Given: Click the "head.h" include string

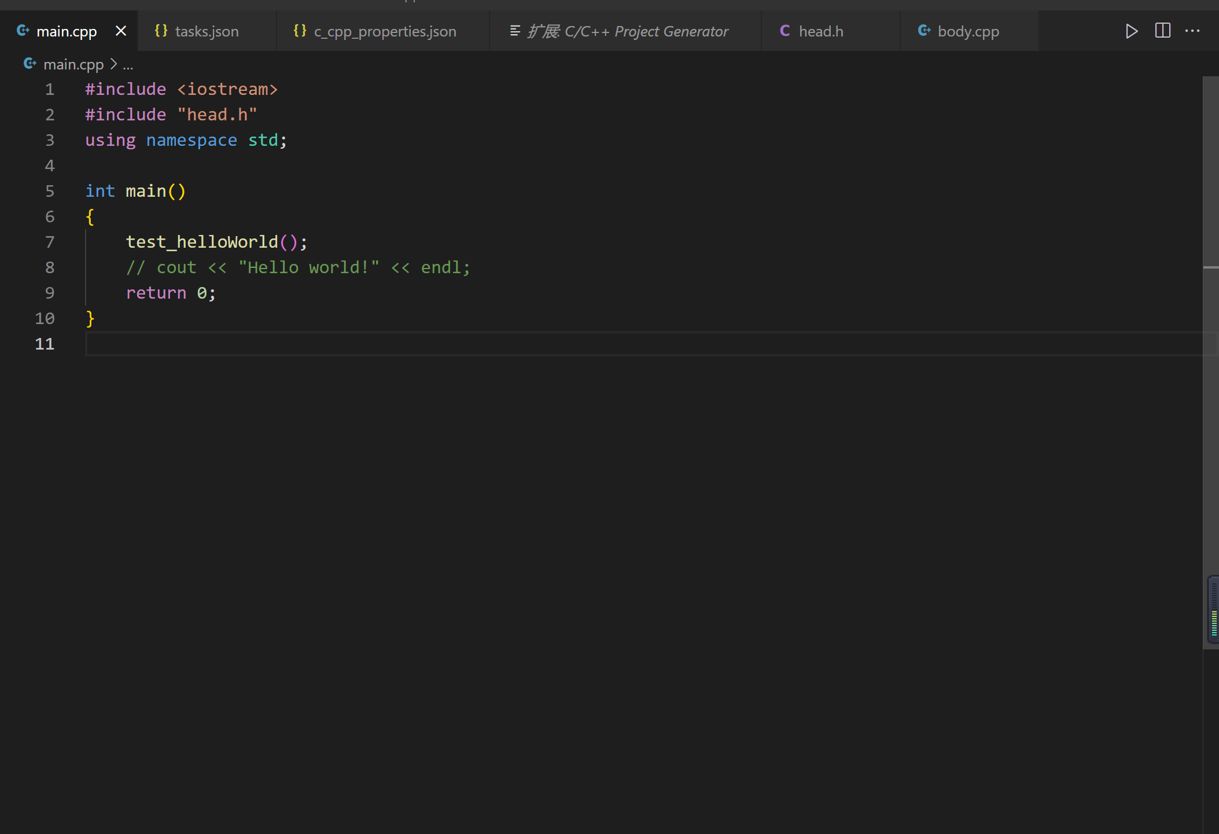Looking at the screenshot, I should 217,115.
